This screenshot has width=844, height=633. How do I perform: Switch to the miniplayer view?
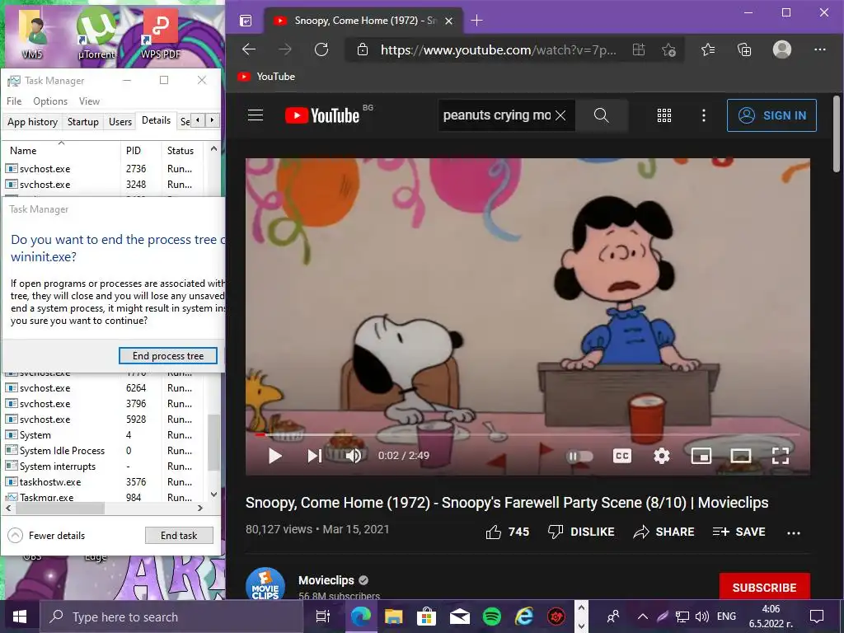701,456
